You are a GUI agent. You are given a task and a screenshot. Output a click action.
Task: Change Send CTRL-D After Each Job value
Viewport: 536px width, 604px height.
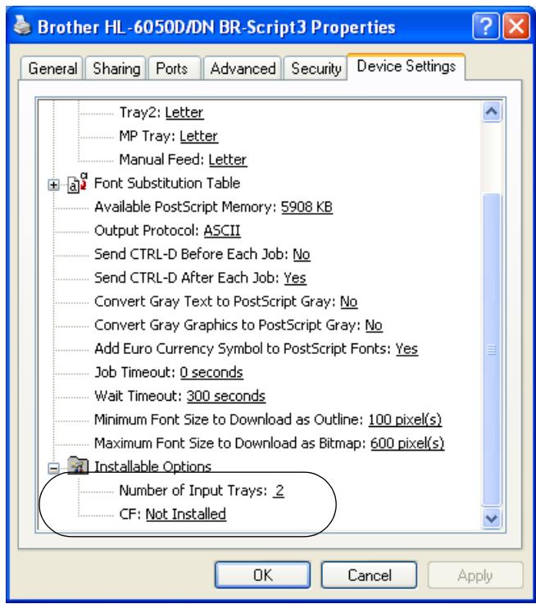pyautogui.click(x=295, y=278)
